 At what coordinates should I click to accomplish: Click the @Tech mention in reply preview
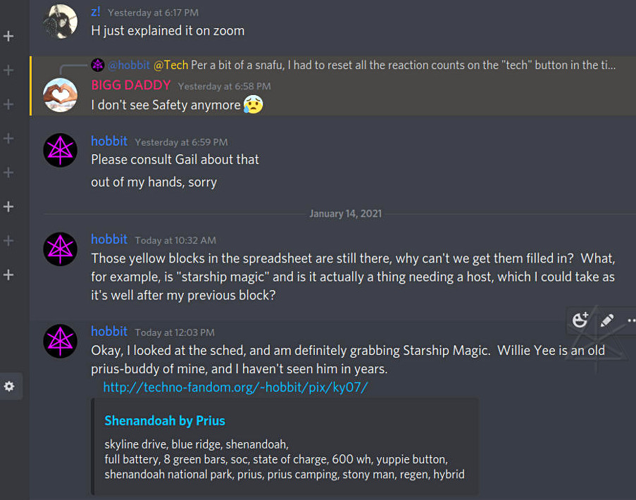click(170, 65)
